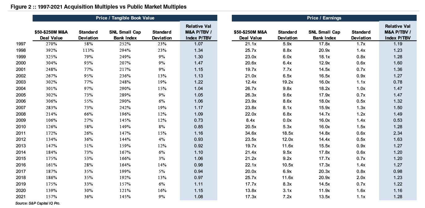Click SNL Small Cap Bank Index header under Price / Earnings

point(324,35)
